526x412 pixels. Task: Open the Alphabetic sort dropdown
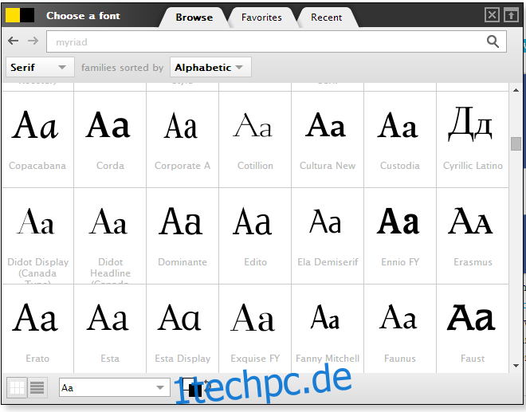tap(210, 67)
